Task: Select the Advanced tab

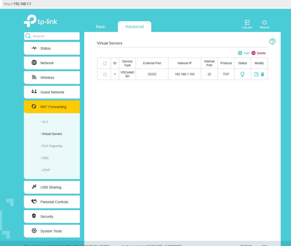Action: tap(134, 27)
